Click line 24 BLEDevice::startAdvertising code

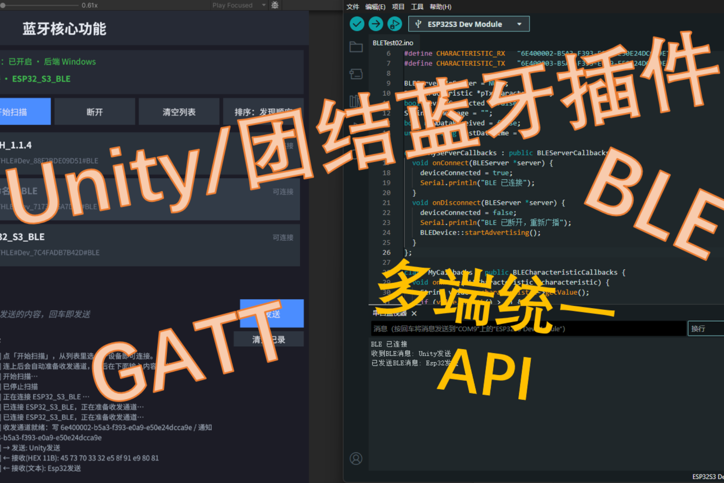(480, 233)
